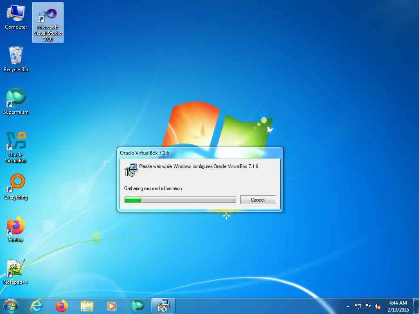Show hidden system tray icons
The height and width of the screenshot is (314, 419).
point(348,306)
